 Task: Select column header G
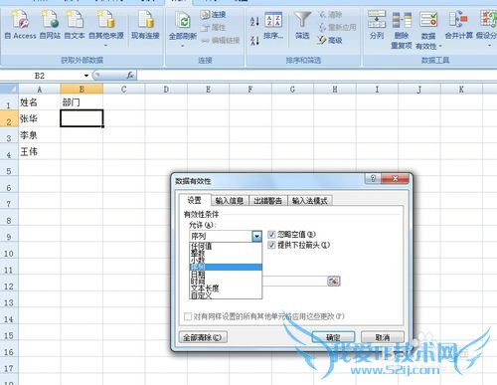point(292,90)
